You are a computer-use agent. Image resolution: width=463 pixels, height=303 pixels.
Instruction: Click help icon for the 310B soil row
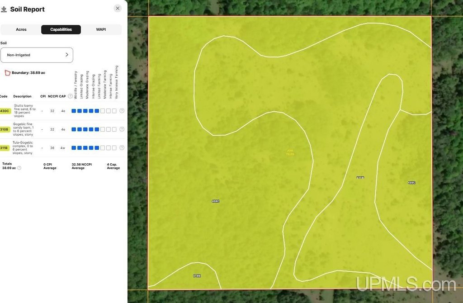(122, 129)
